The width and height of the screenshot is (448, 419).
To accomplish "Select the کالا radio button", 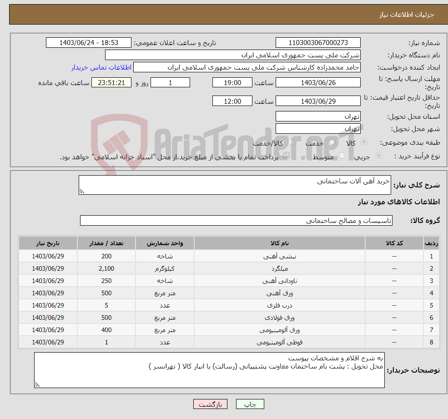I will (364, 142).
